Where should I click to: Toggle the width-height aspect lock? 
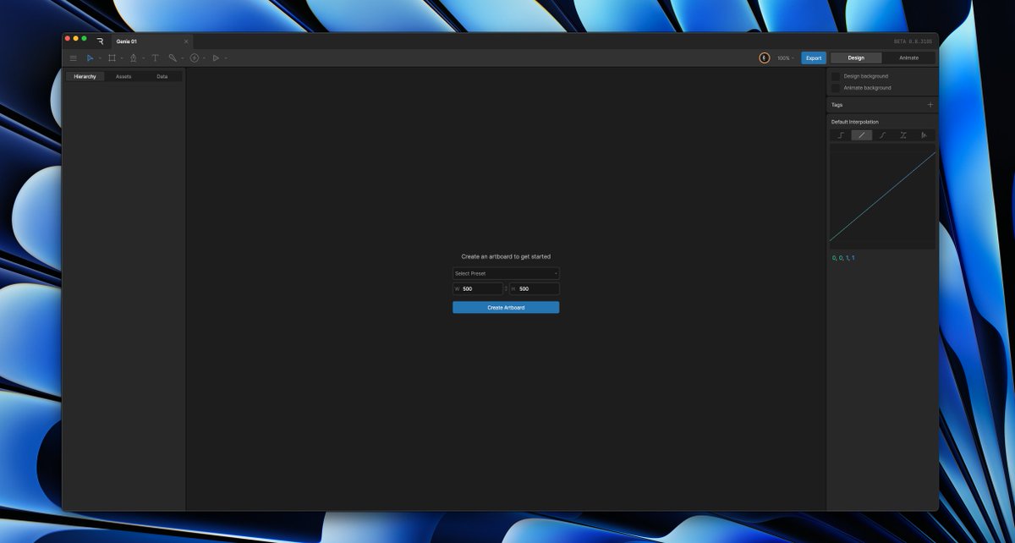tap(506, 288)
